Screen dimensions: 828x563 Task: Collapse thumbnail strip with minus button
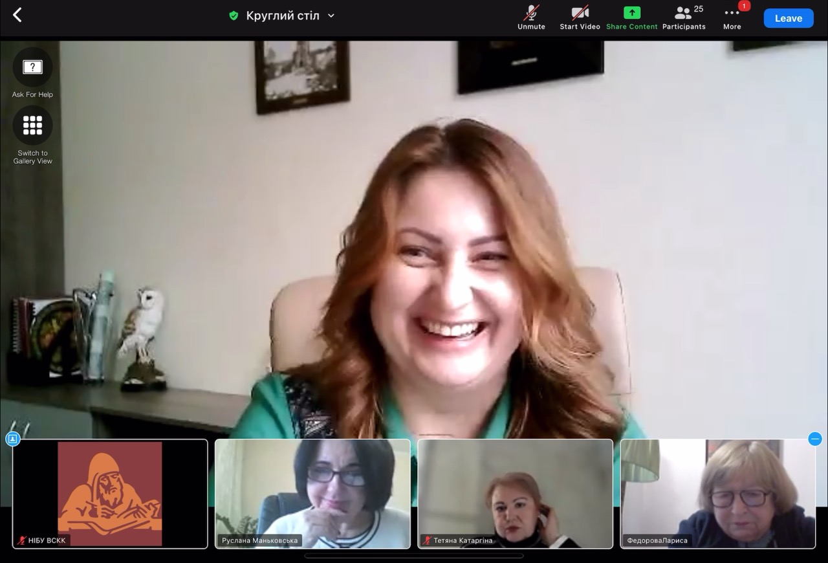[815, 439]
